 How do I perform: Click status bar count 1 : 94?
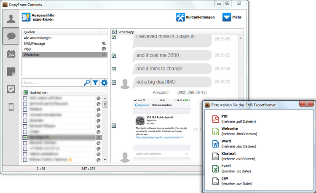click(x=41, y=169)
